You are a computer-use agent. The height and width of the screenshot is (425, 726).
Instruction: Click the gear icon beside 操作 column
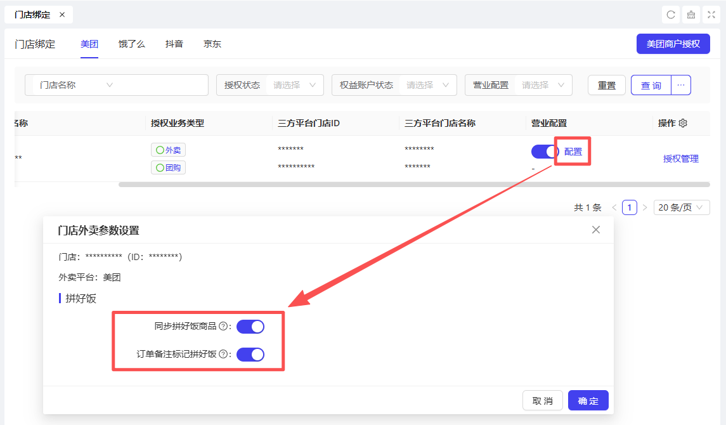tap(683, 123)
